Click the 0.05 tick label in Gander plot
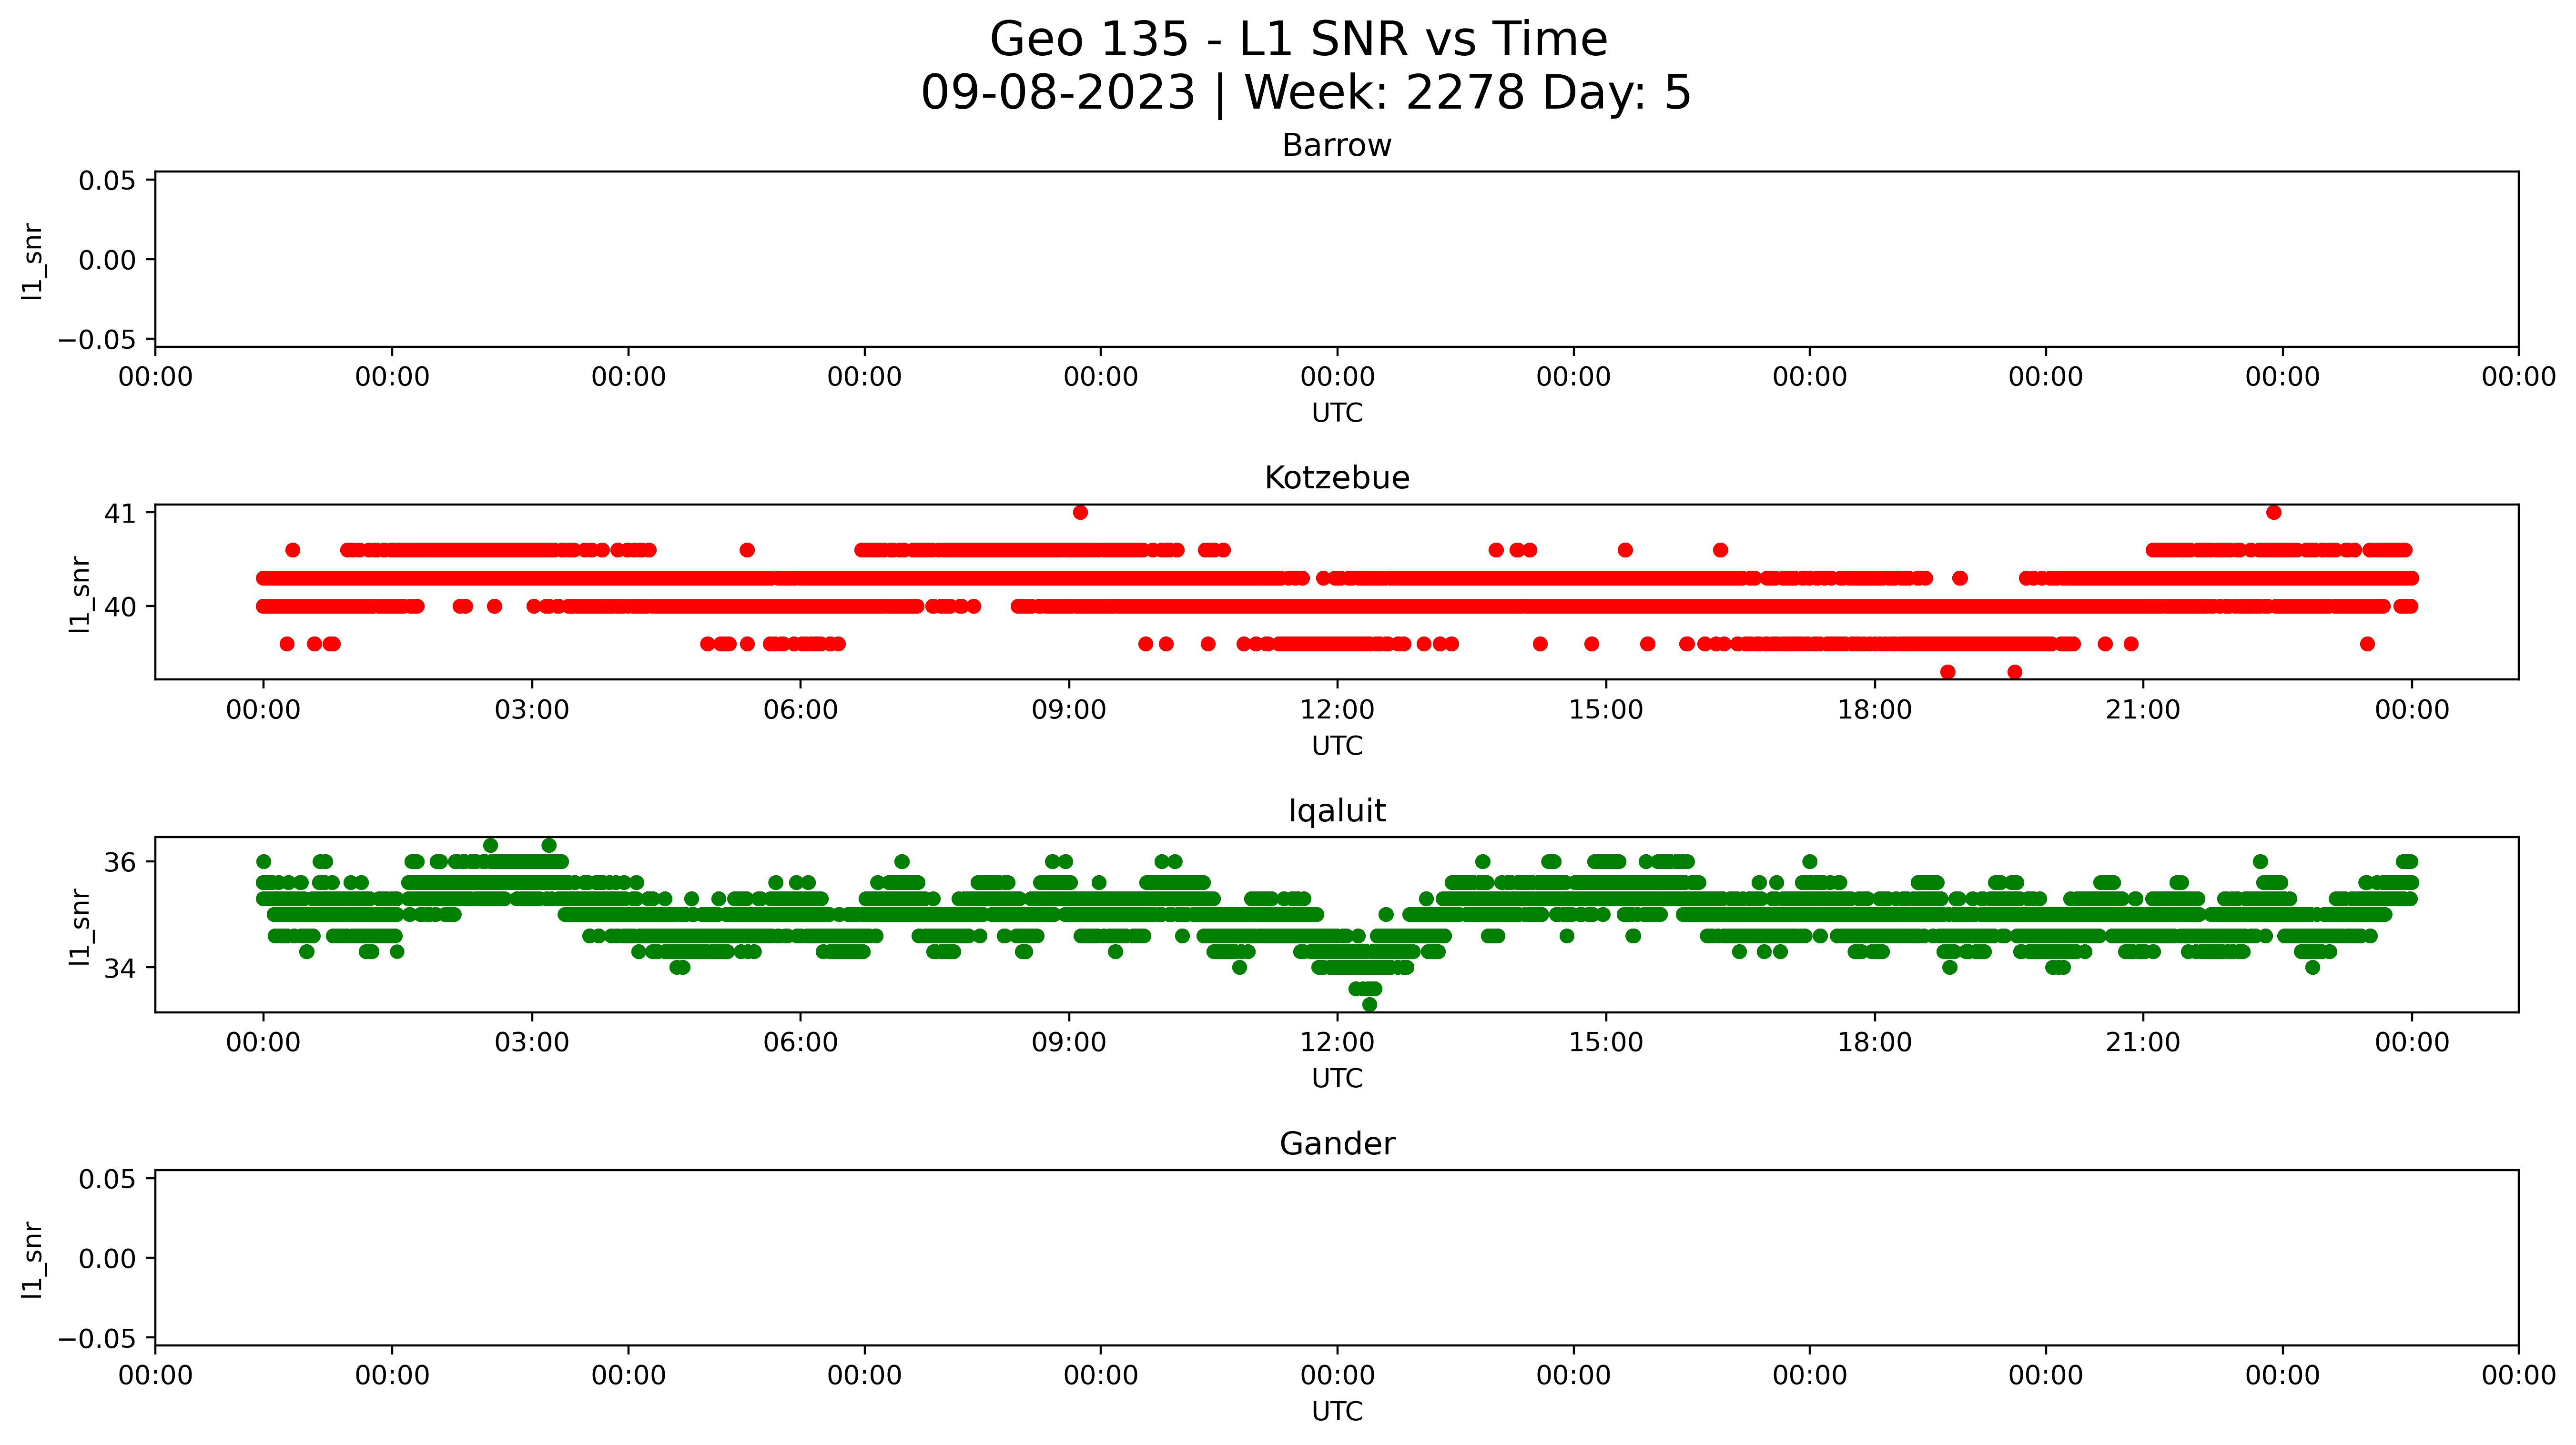 (107, 1179)
